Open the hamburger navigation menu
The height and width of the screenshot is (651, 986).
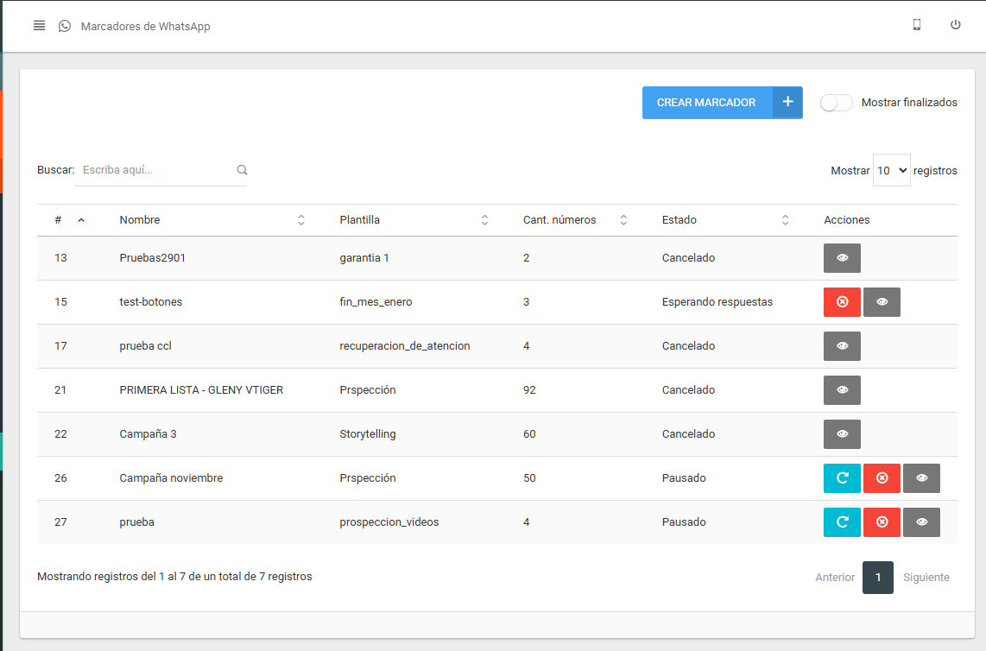click(39, 26)
